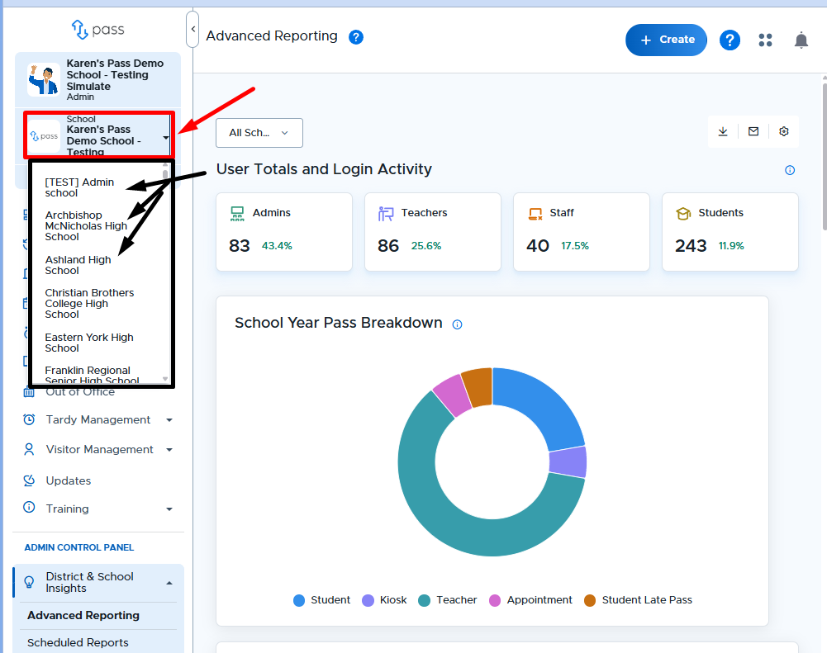Open notifications bell

pos(801,40)
